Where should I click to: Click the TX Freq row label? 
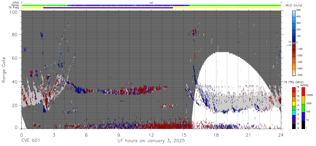[x=14, y=7]
